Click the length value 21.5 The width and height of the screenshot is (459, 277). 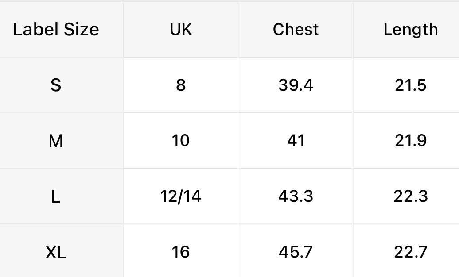[411, 85]
